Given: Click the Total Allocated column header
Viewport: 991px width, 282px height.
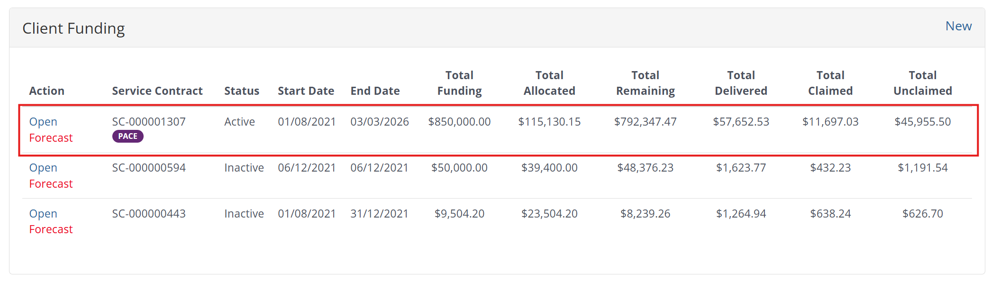Looking at the screenshot, I should pyautogui.click(x=549, y=83).
